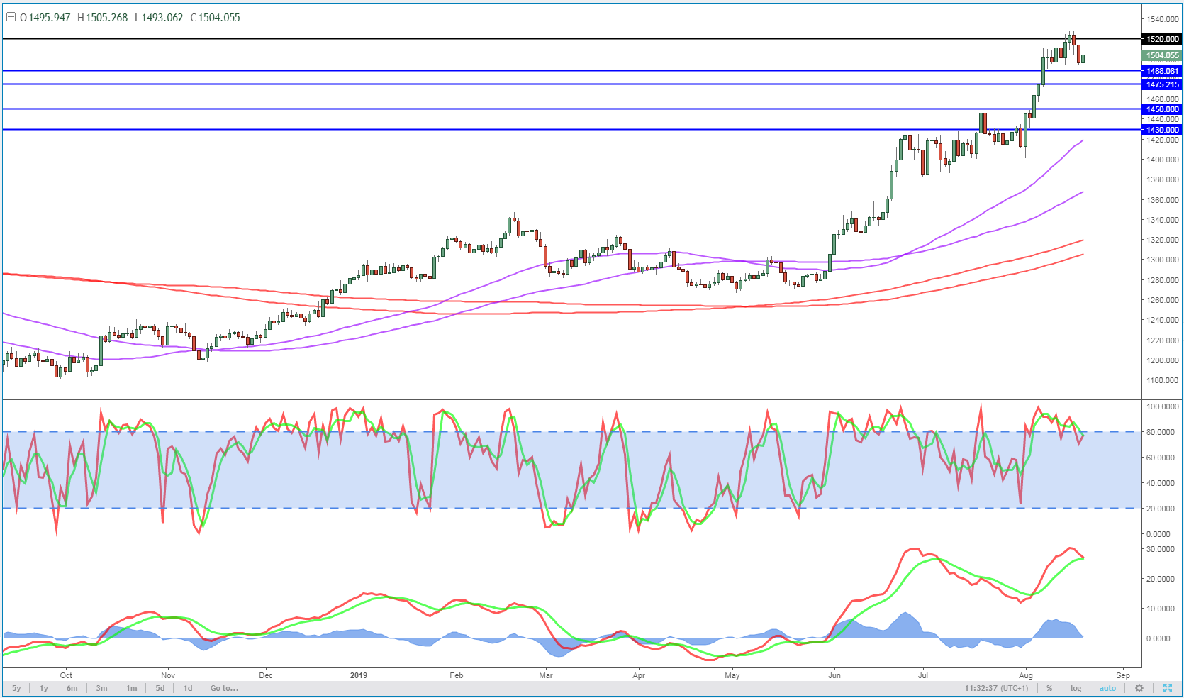The image size is (1184, 698).
Task: Click the 1450.000 level label
Action: 1163,109
